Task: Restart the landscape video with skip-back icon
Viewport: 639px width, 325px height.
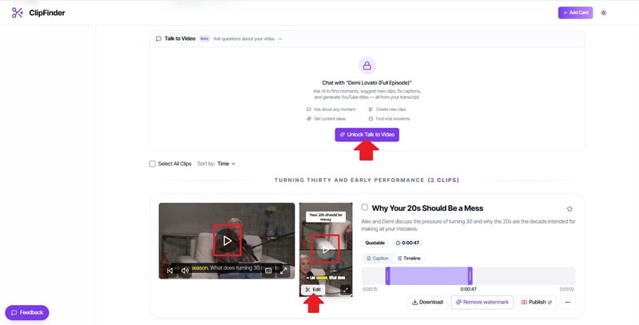Action: tap(170, 271)
